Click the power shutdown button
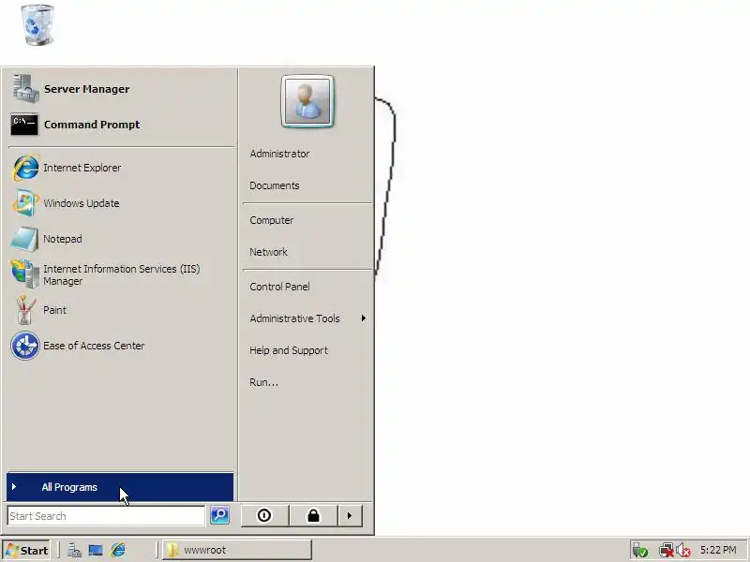 click(x=264, y=516)
